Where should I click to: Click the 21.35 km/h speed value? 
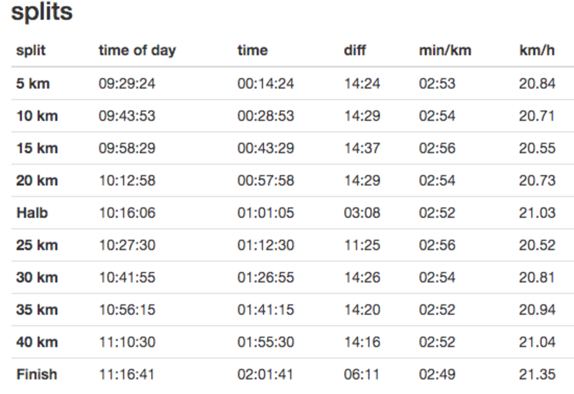point(537,374)
